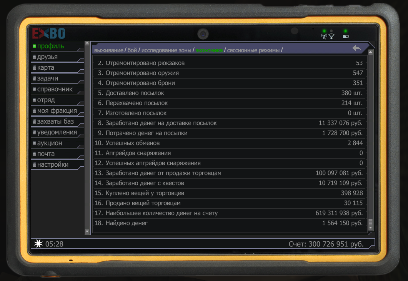
Task: Switch to the выживание statistics tab
Action: click(108, 50)
